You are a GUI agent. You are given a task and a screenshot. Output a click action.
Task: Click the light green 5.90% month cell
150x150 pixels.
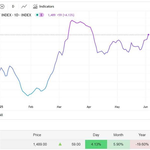point(118,144)
